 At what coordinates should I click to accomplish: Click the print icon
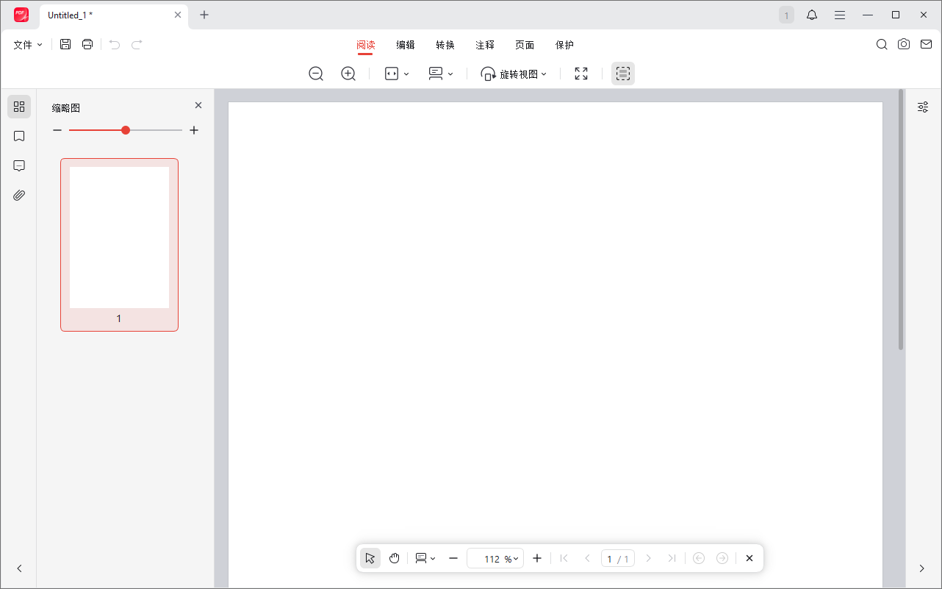87,44
